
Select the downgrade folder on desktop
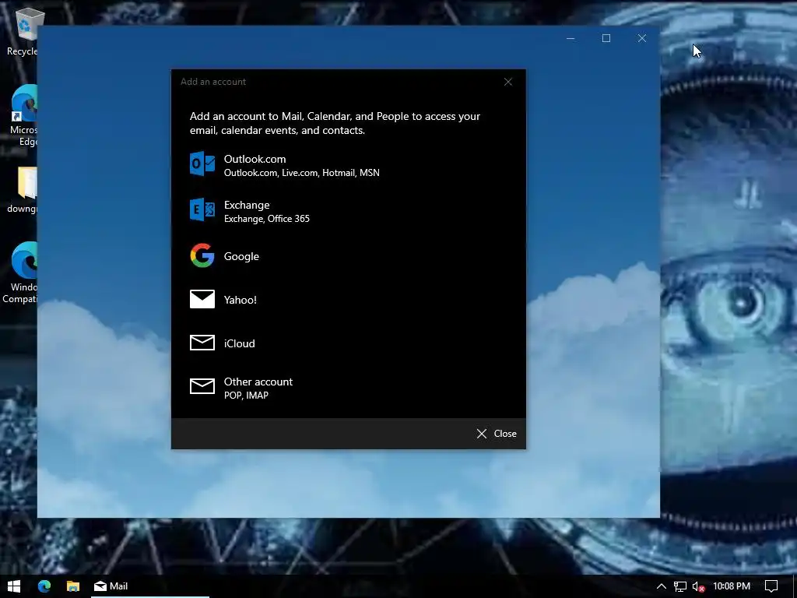click(23, 190)
